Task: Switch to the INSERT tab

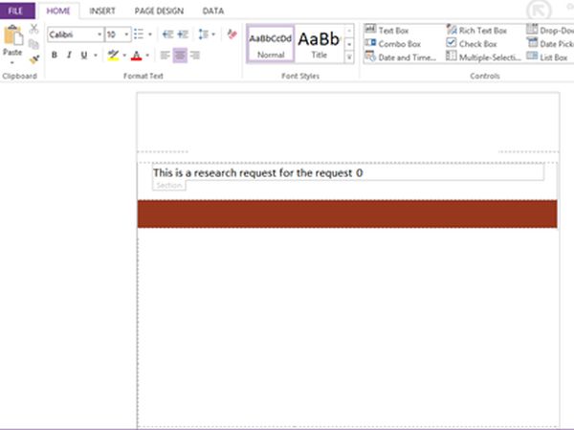Action: pos(102,11)
